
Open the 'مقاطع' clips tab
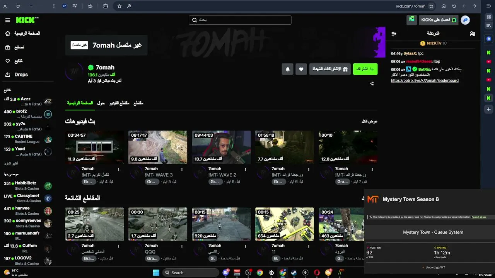(138, 103)
